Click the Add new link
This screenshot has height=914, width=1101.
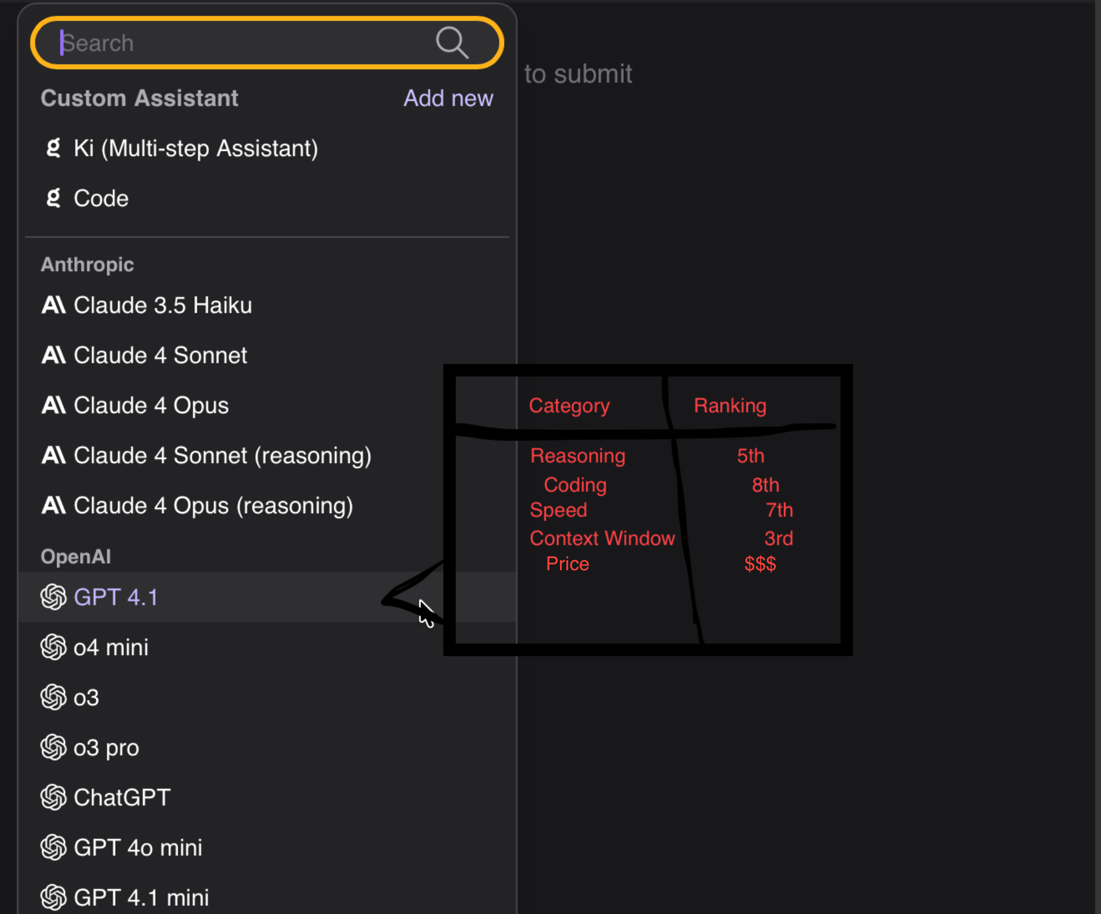[448, 99]
